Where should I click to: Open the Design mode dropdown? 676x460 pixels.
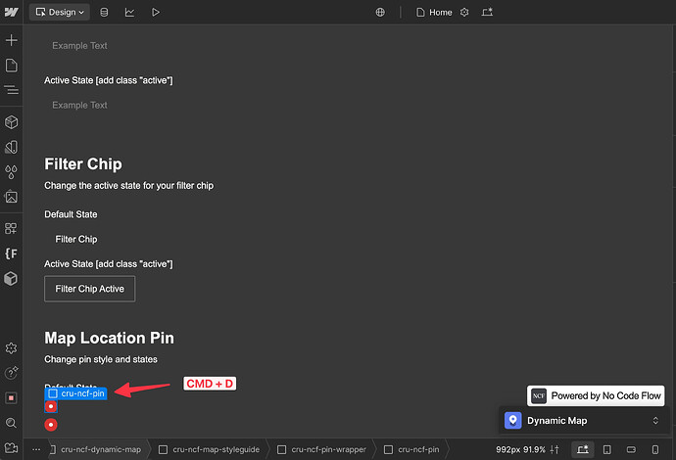pyautogui.click(x=60, y=12)
